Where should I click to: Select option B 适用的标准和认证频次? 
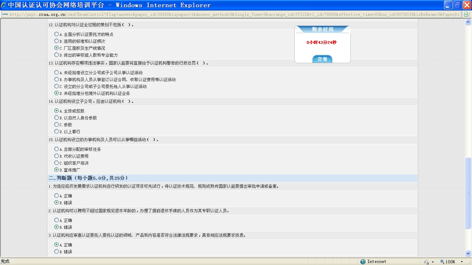coord(56,41)
